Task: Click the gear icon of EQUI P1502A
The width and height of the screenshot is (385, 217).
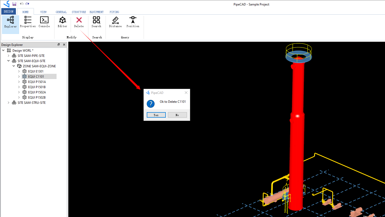Action: click(x=25, y=92)
